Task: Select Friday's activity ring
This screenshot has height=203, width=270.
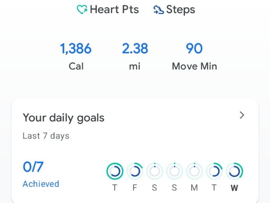Action: (x=135, y=171)
